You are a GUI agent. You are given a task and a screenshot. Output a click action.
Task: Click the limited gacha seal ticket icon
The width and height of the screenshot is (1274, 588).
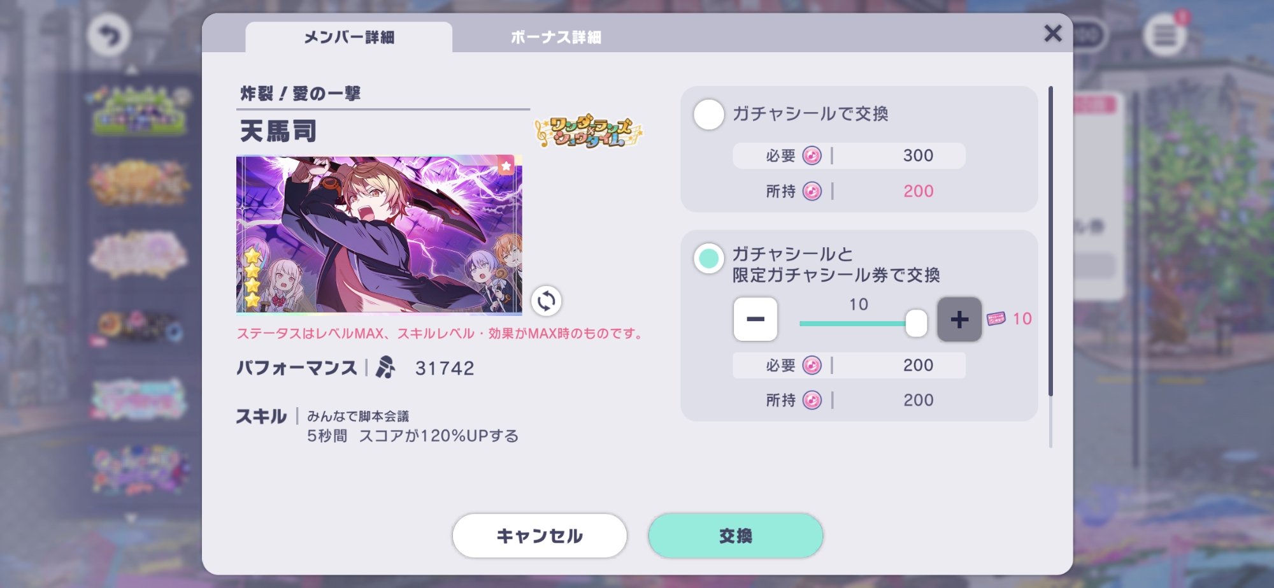tap(996, 319)
